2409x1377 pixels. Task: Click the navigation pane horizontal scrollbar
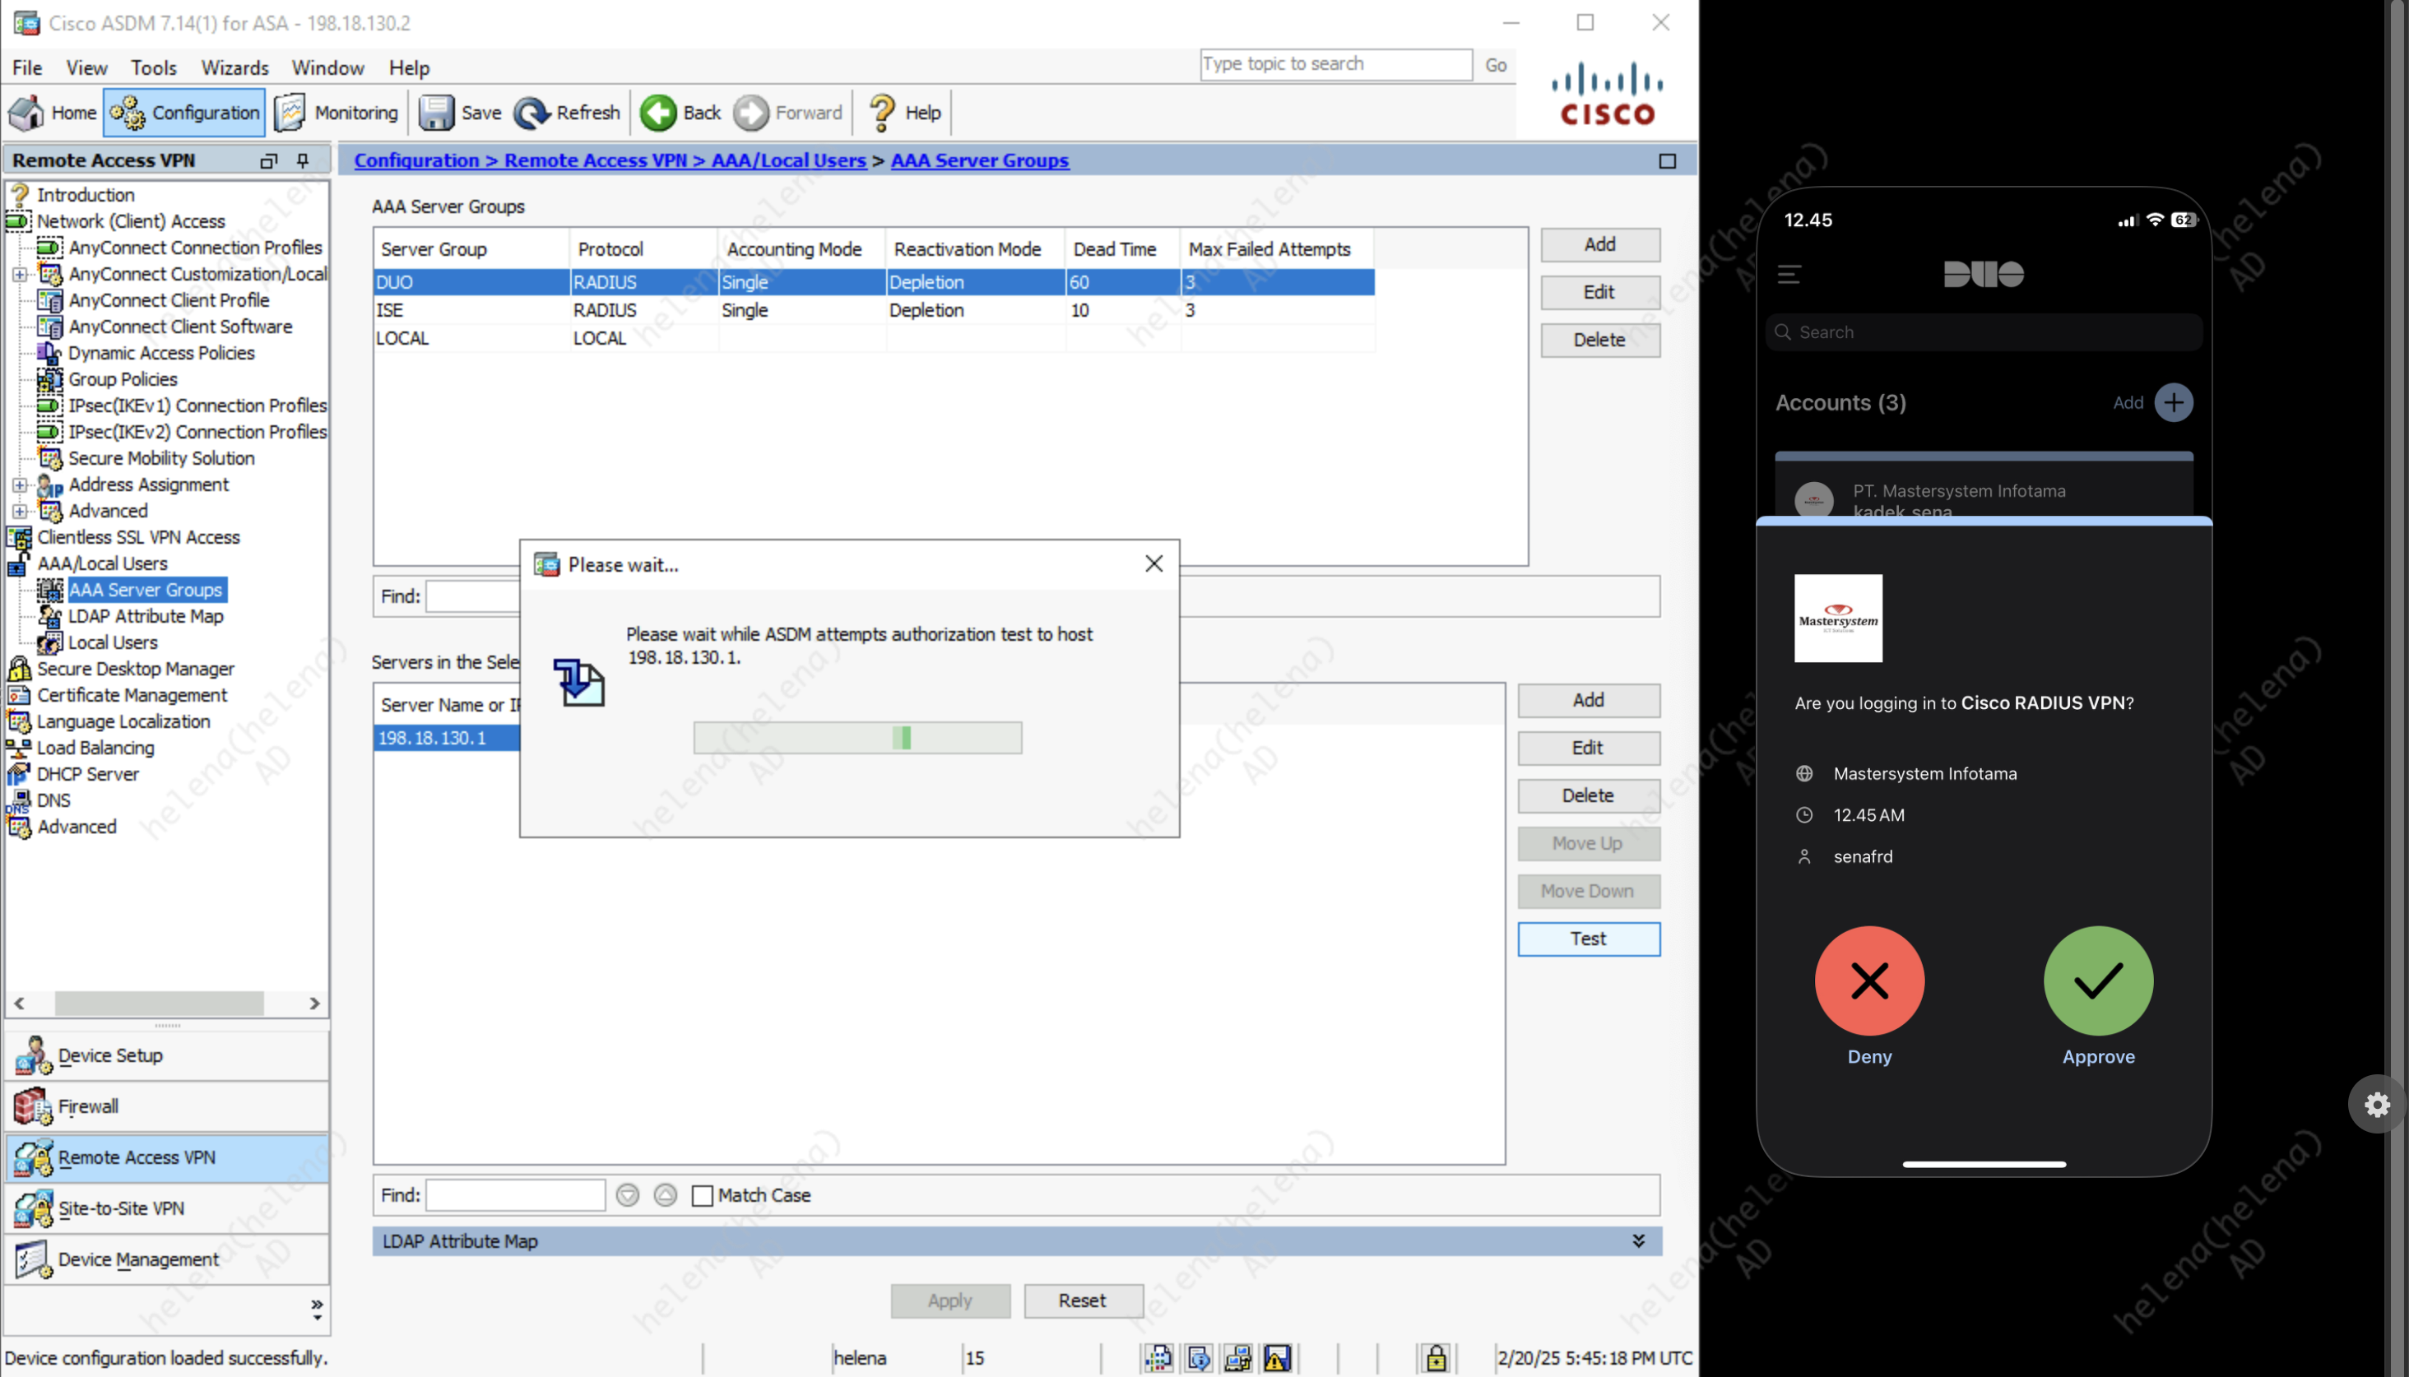(x=159, y=1003)
